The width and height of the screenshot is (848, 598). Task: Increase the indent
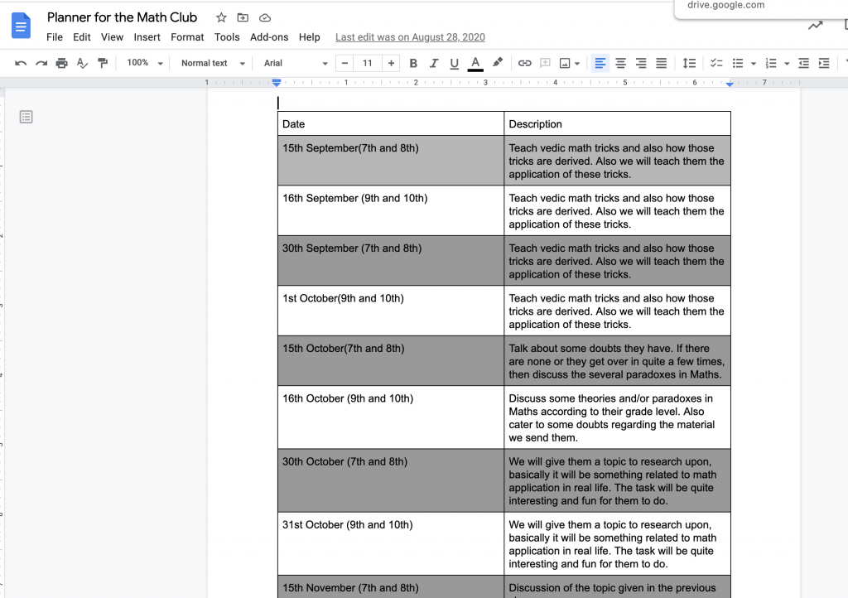pyautogui.click(x=824, y=63)
